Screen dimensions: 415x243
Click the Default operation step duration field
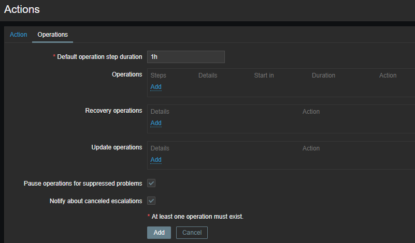[185, 57]
